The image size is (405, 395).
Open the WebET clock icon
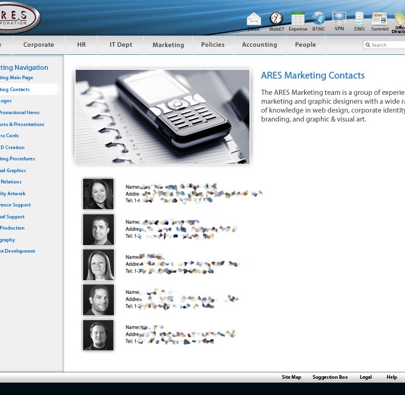coord(276,18)
